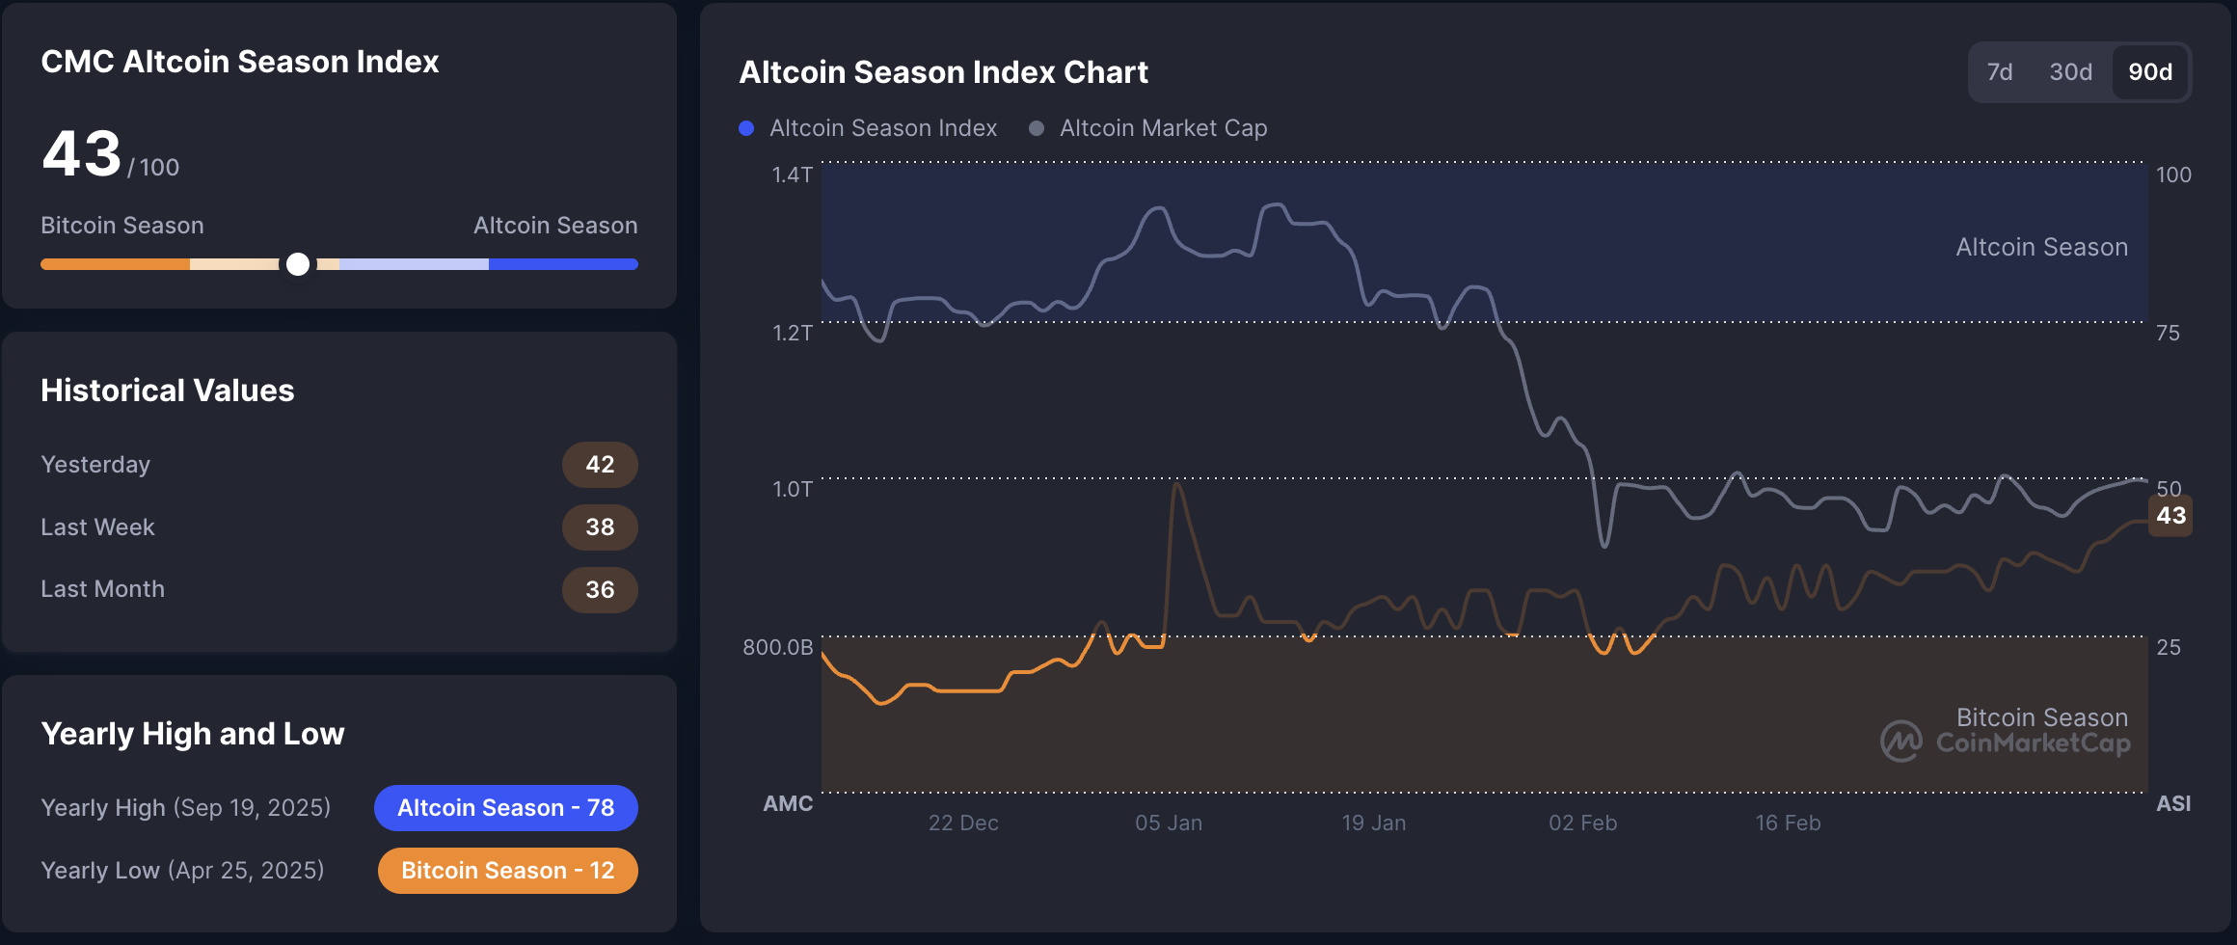The width and height of the screenshot is (2237, 945).
Task: Click the Altcoin Season Index Chart title
Action: [x=943, y=71]
